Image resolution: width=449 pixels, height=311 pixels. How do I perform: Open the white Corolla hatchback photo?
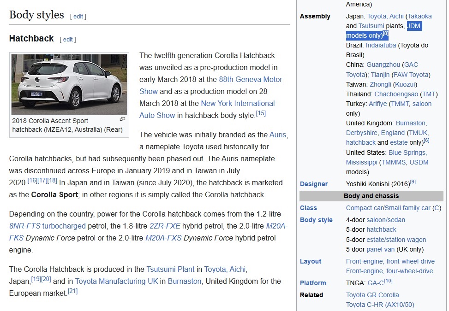click(x=69, y=85)
